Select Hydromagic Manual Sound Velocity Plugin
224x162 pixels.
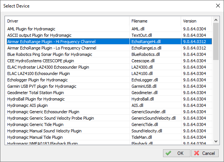coord(109,131)
